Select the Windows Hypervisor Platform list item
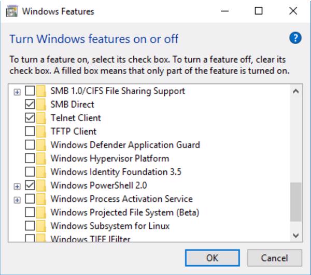This screenshot has height=275, width=311. [x=109, y=158]
